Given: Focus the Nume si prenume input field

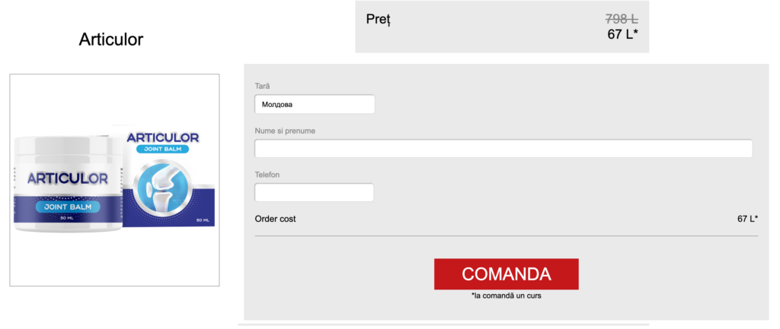Looking at the screenshot, I should coord(503,148).
